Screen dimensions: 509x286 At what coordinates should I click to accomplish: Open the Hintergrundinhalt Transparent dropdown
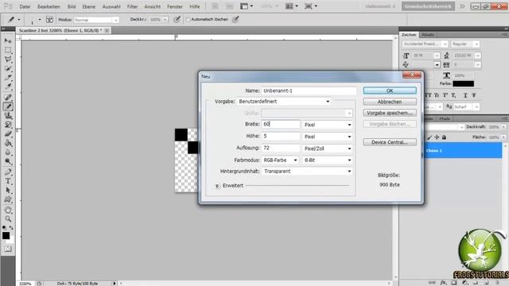307,172
